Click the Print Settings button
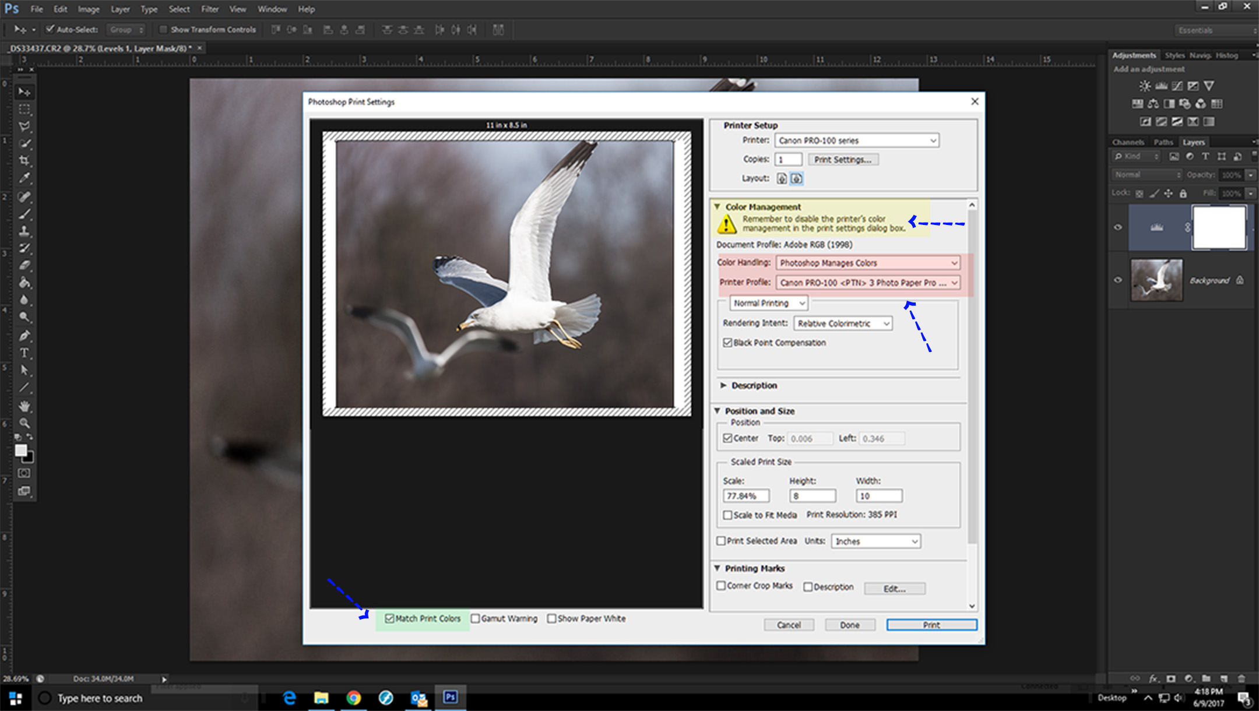1259x711 pixels. (x=843, y=159)
